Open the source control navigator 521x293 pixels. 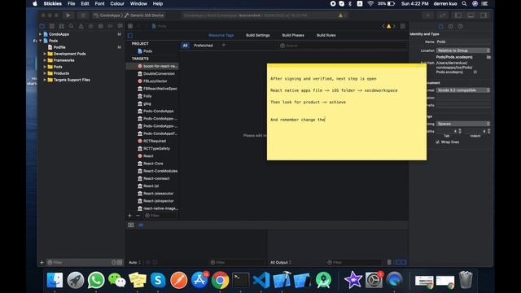[x=51, y=26]
